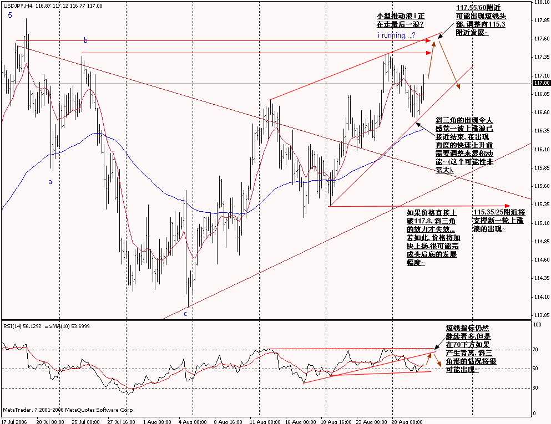This screenshot has width=551, height=424.
Task: Click the USDJPY,H4 chart title text
Action: point(53,6)
